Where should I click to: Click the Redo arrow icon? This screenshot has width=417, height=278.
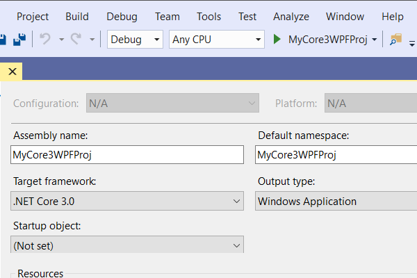click(76, 40)
